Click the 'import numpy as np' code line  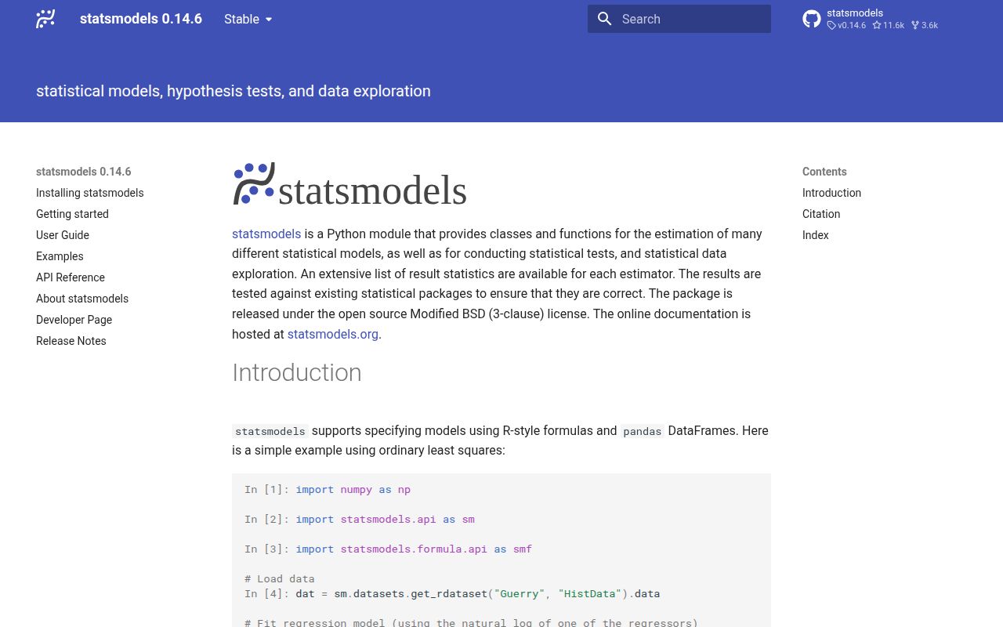pyautogui.click(x=328, y=489)
